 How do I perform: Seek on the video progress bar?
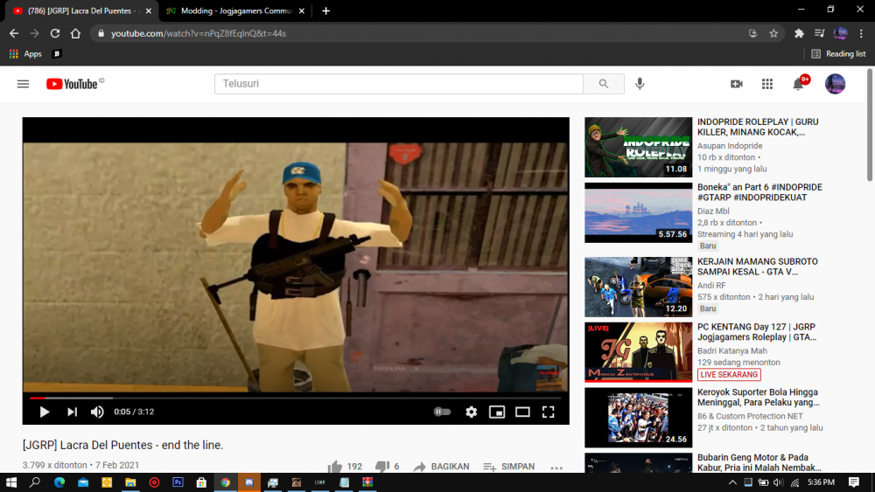(296, 398)
